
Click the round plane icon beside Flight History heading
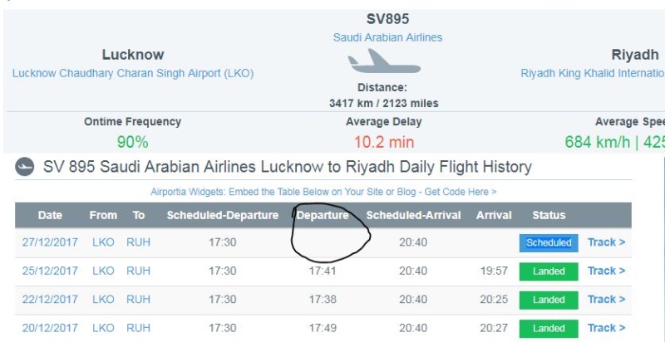(x=25, y=167)
